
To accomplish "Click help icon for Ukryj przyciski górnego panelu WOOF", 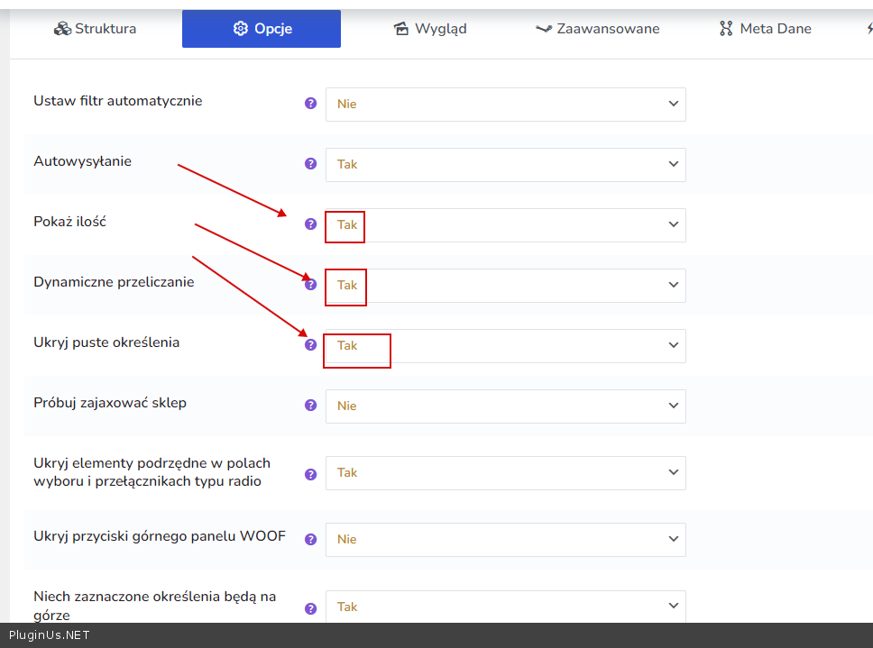I will (311, 539).
